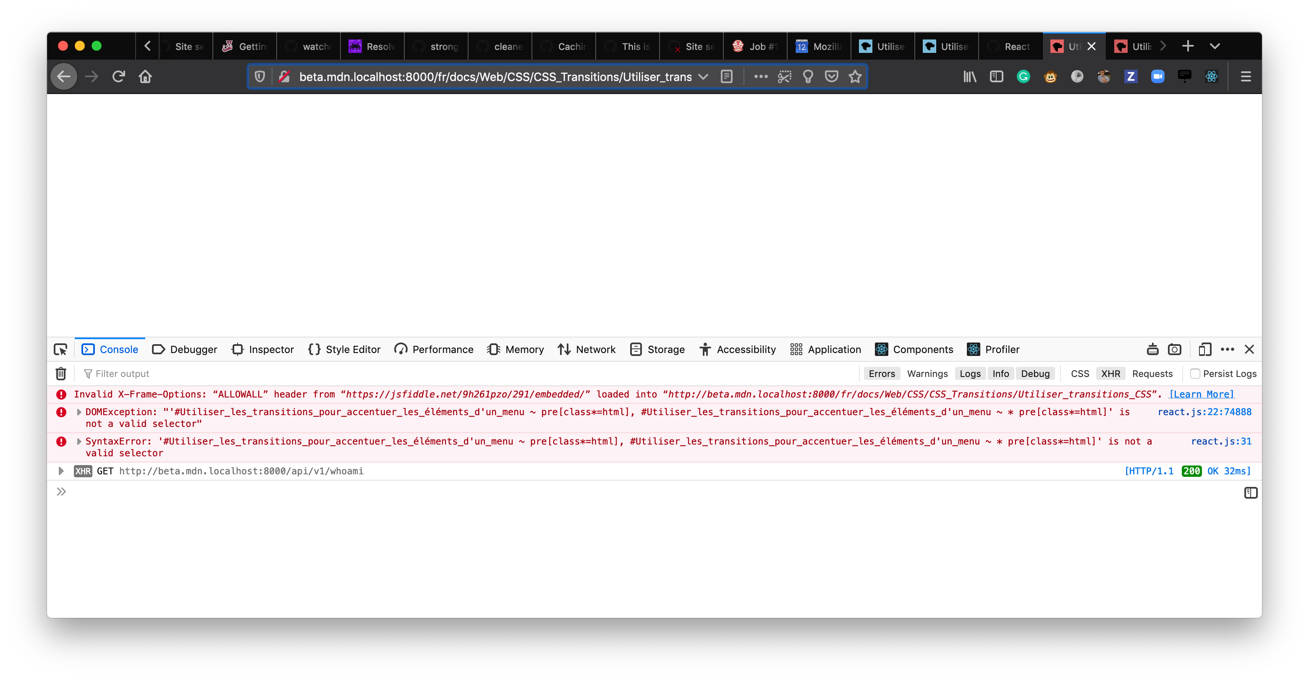Open the Zoom extension icon
Screen dimensions: 1309x680
(x=1157, y=77)
